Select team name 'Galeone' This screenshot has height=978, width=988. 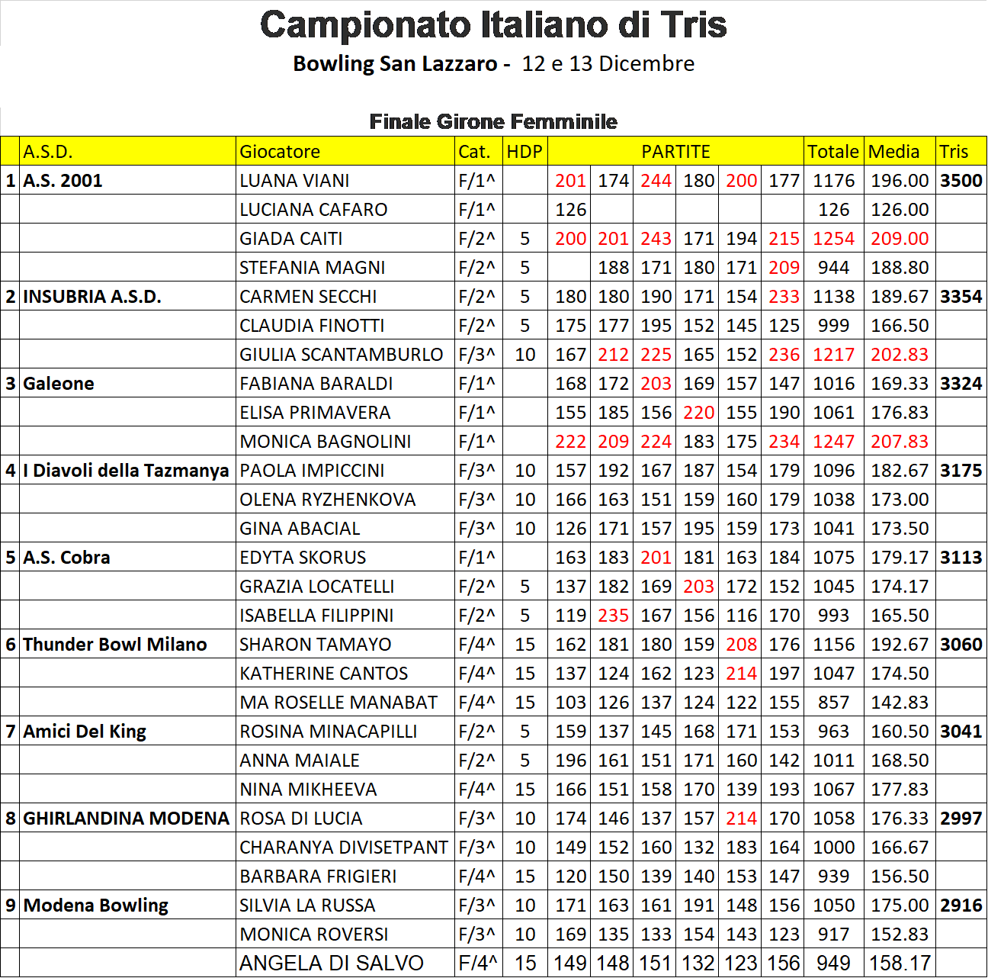pyautogui.click(x=59, y=383)
